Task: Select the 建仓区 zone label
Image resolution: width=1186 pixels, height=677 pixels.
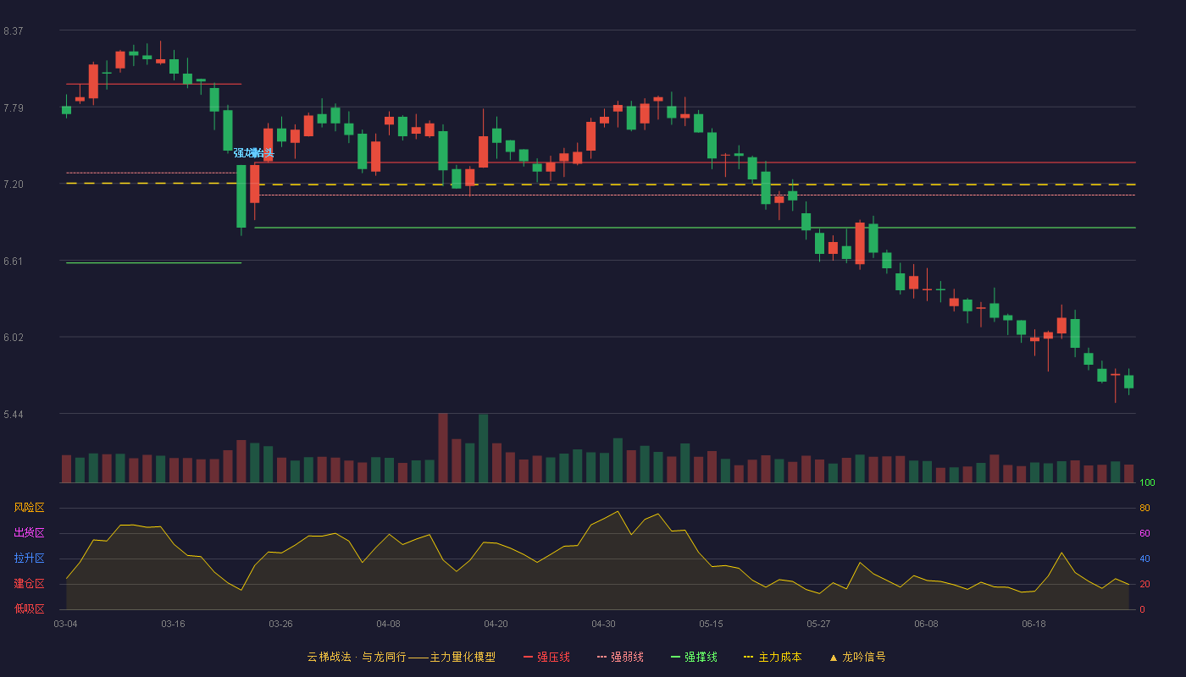Action: 29,584
